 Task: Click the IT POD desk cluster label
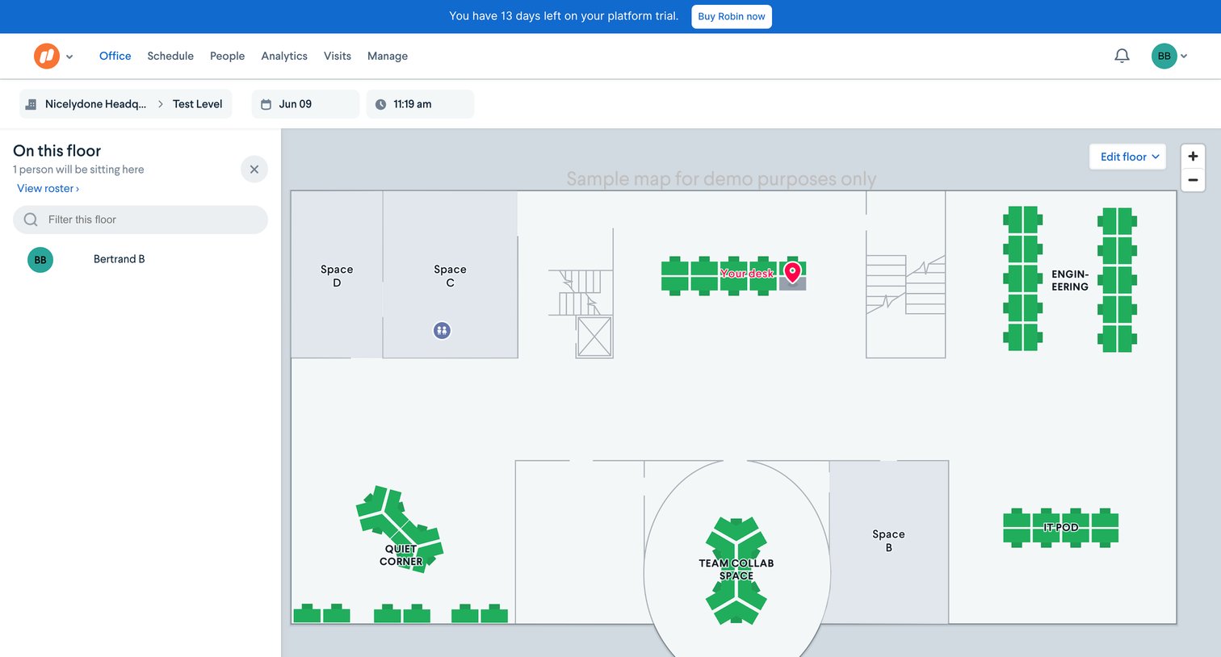click(x=1060, y=527)
